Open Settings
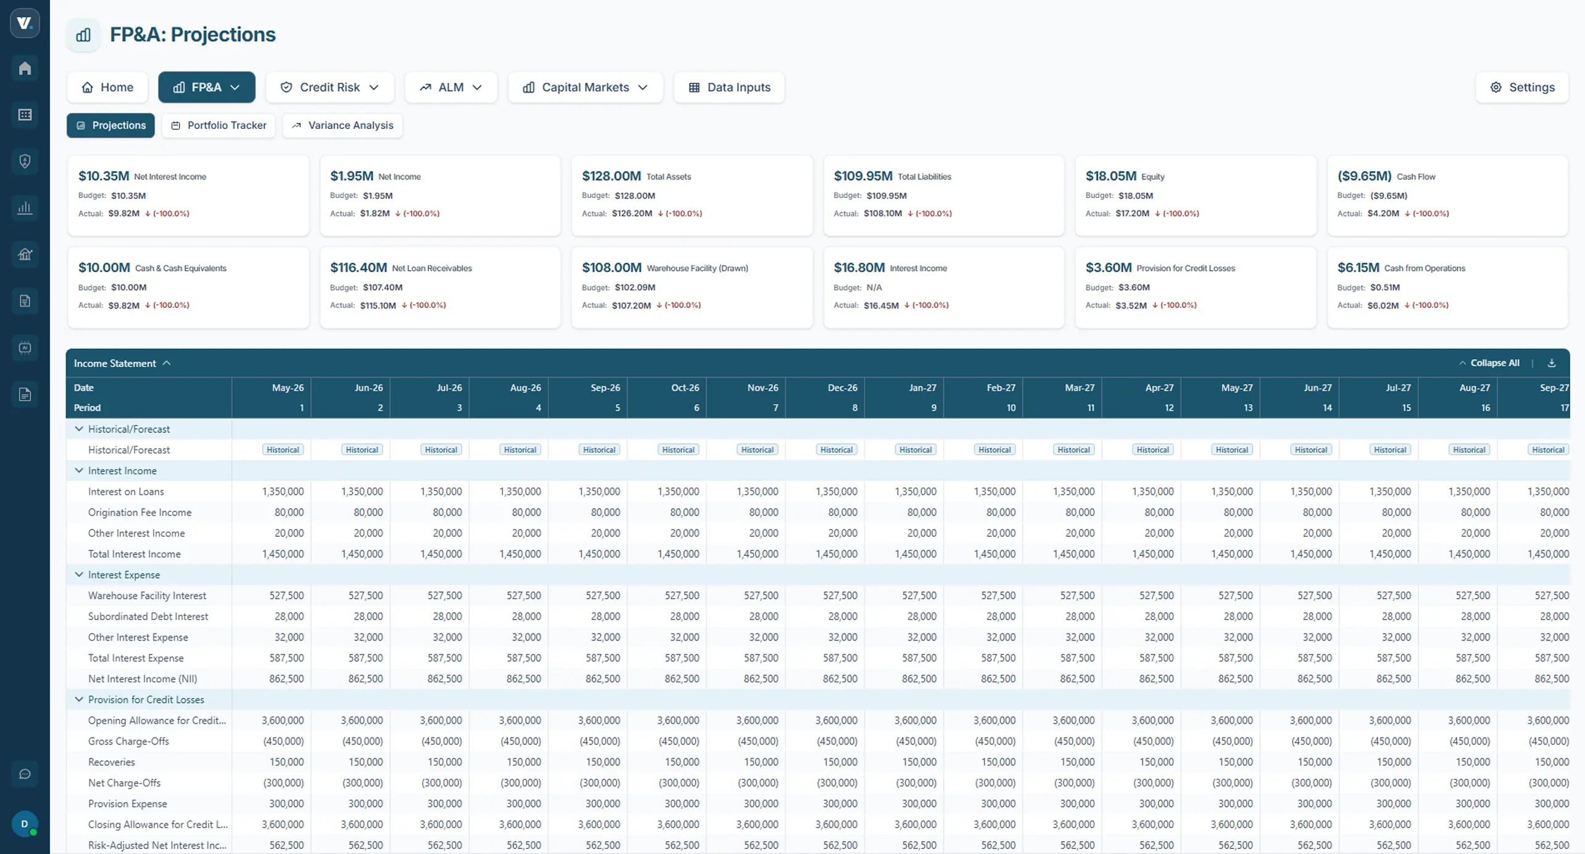Viewport: 1585px width, 854px height. tap(1522, 87)
